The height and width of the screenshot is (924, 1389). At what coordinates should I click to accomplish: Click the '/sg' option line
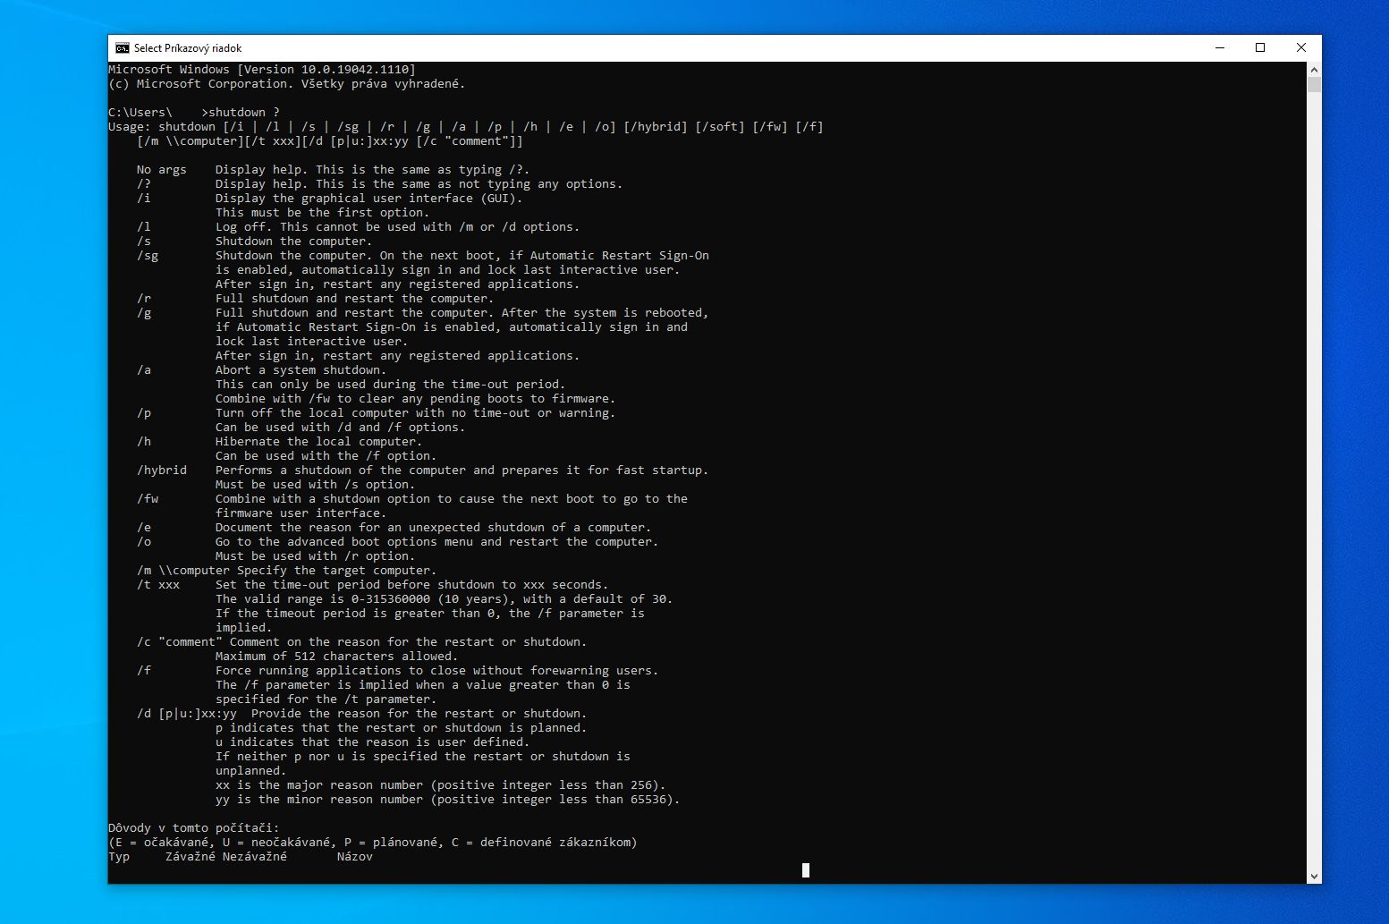(x=423, y=256)
